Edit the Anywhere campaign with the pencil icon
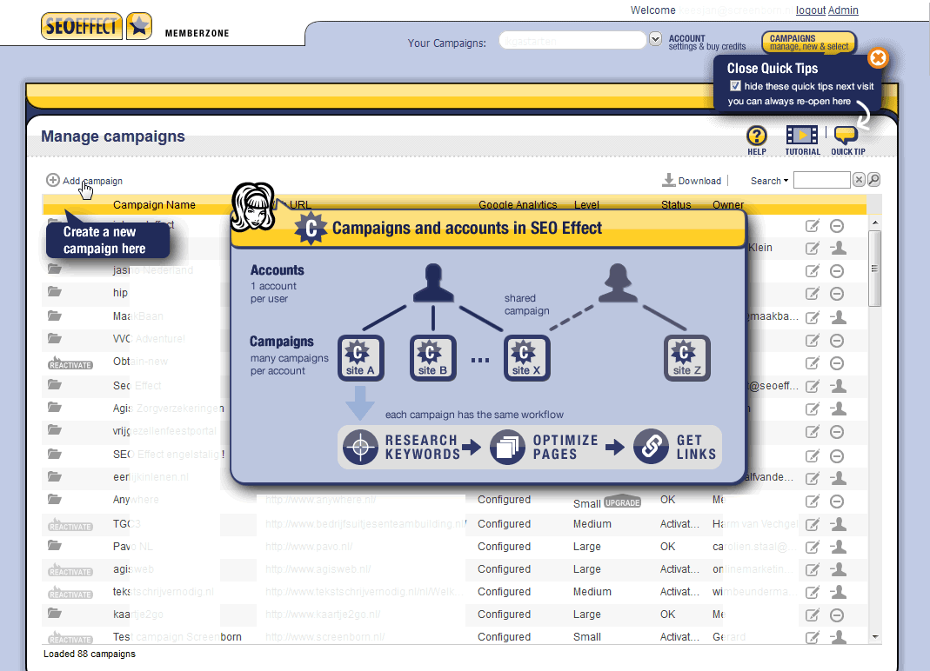 click(x=812, y=501)
